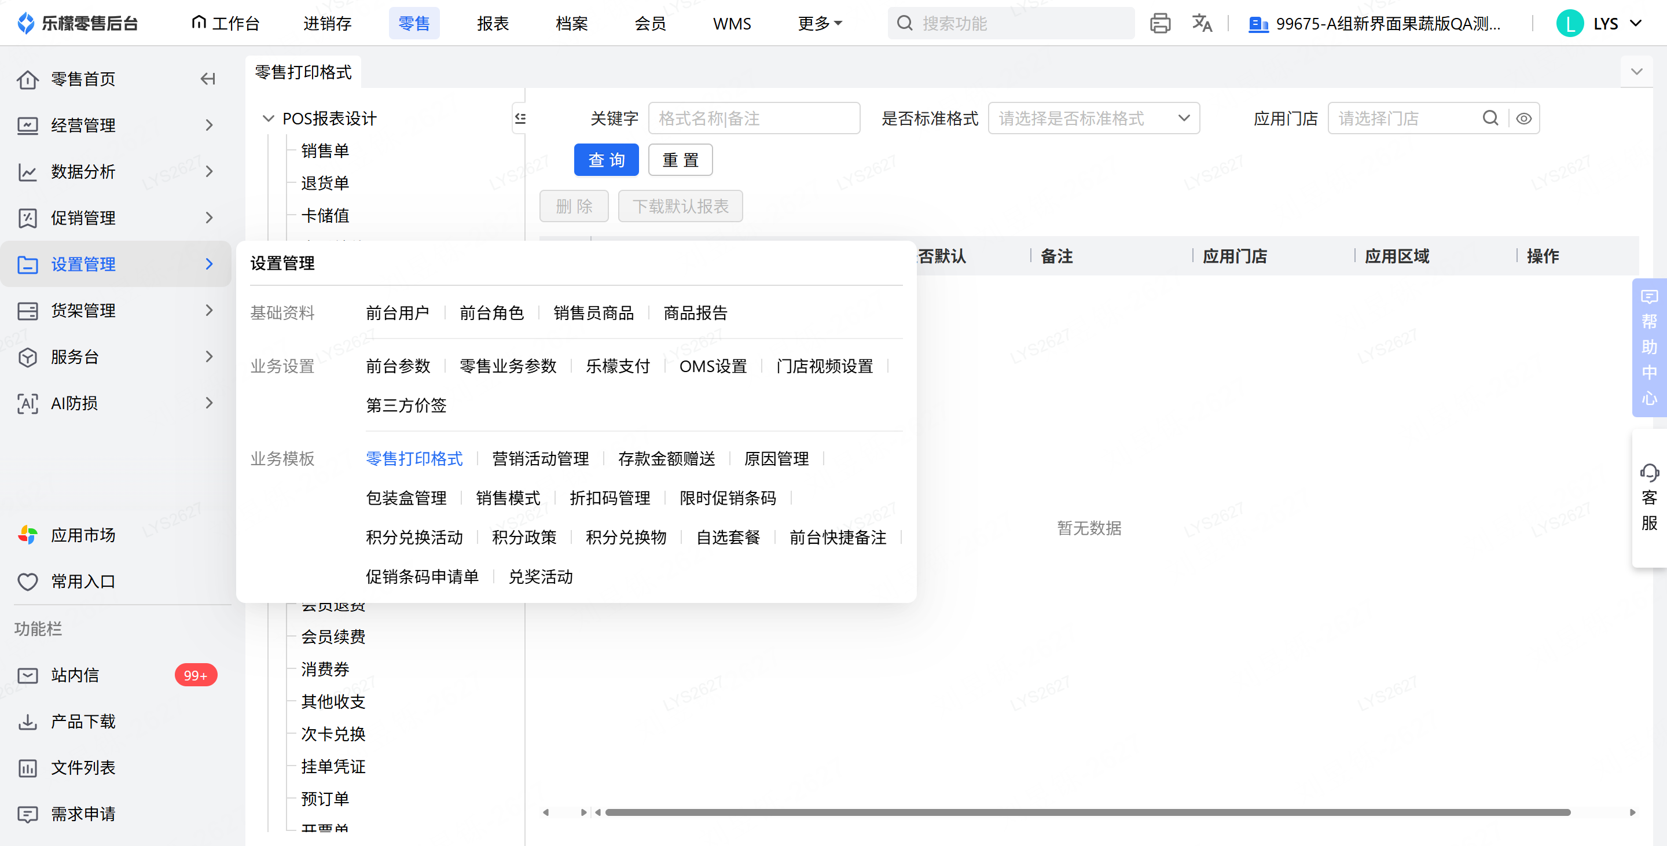Collapse the tree panel toggle icon
The width and height of the screenshot is (1667, 846).
tap(520, 117)
